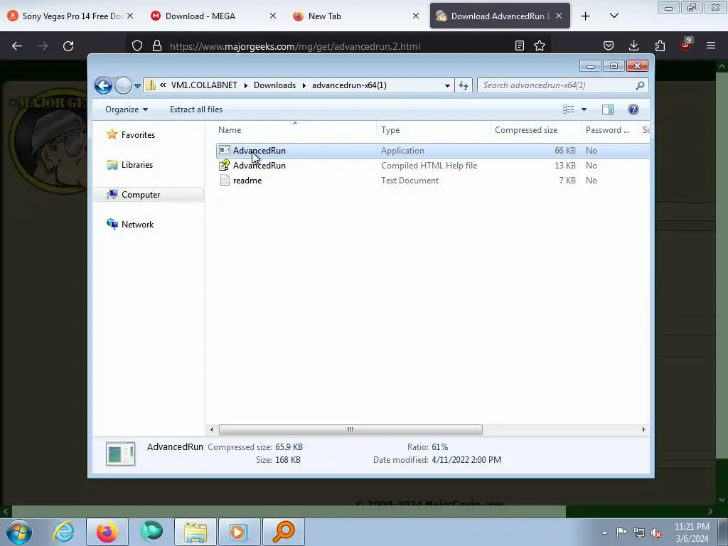Click the Firefox taskbar icon
Viewport: 728px width, 546px height.
point(107,532)
